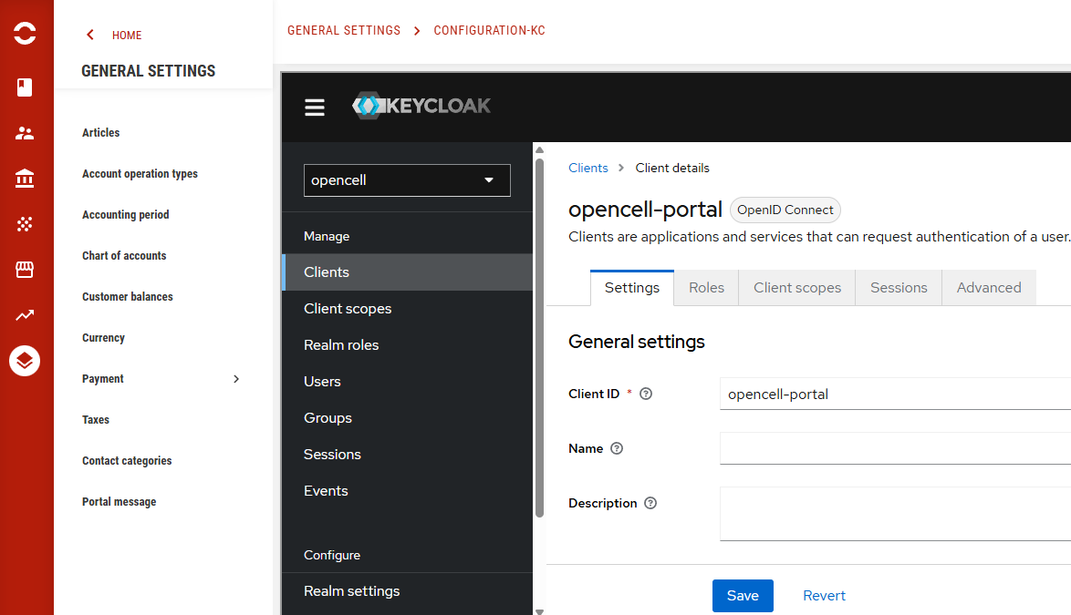Open the book icon in left sidebar

[x=25, y=87]
